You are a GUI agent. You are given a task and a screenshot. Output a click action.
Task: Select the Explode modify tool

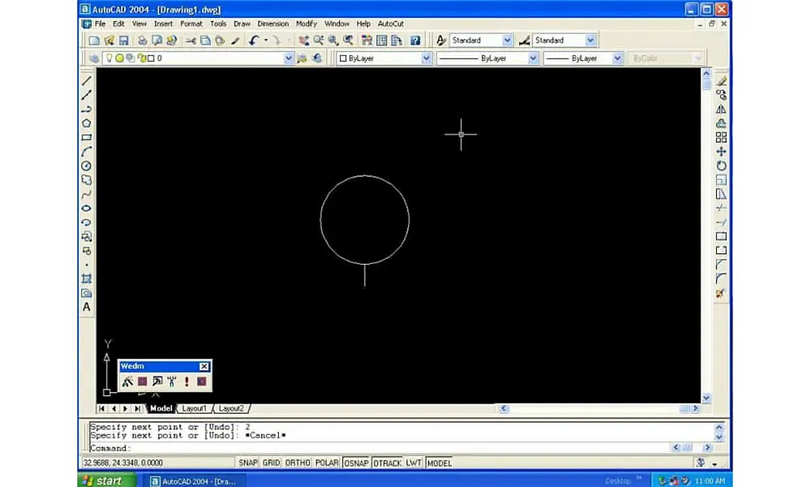click(x=721, y=293)
